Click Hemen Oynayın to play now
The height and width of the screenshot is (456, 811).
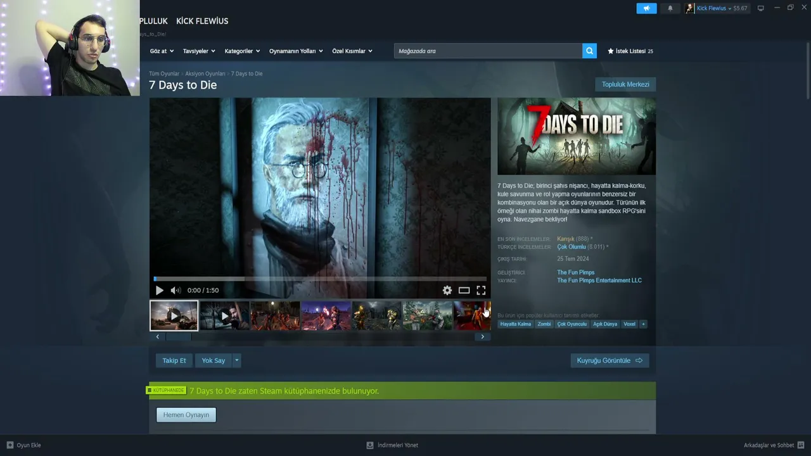coord(186,415)
